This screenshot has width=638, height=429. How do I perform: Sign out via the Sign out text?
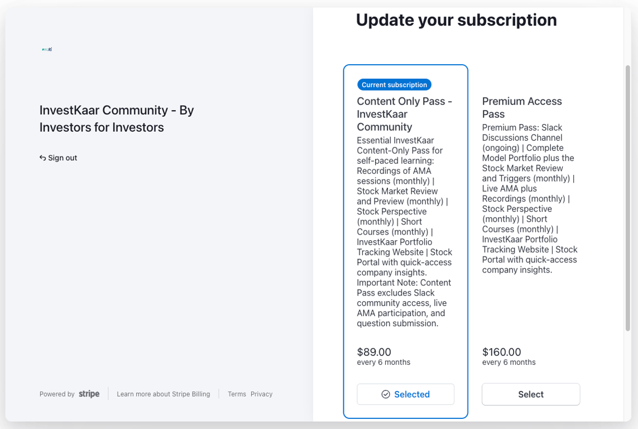(x=63, y=158)
